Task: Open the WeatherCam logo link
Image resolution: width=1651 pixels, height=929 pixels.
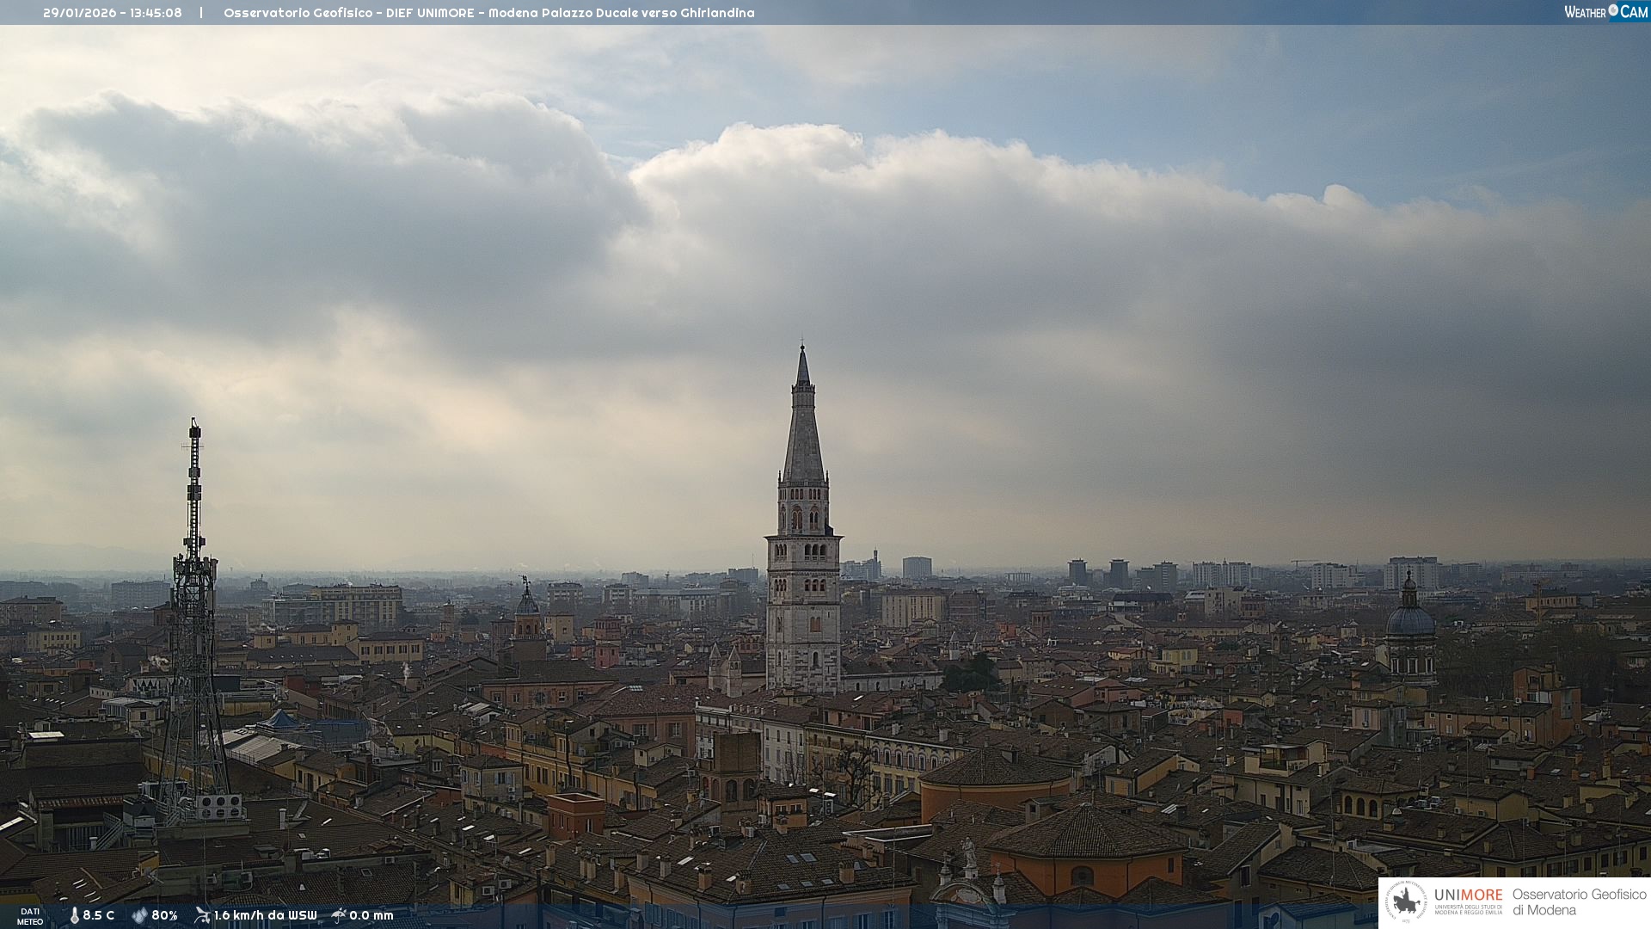Action: coord(1605,12)
